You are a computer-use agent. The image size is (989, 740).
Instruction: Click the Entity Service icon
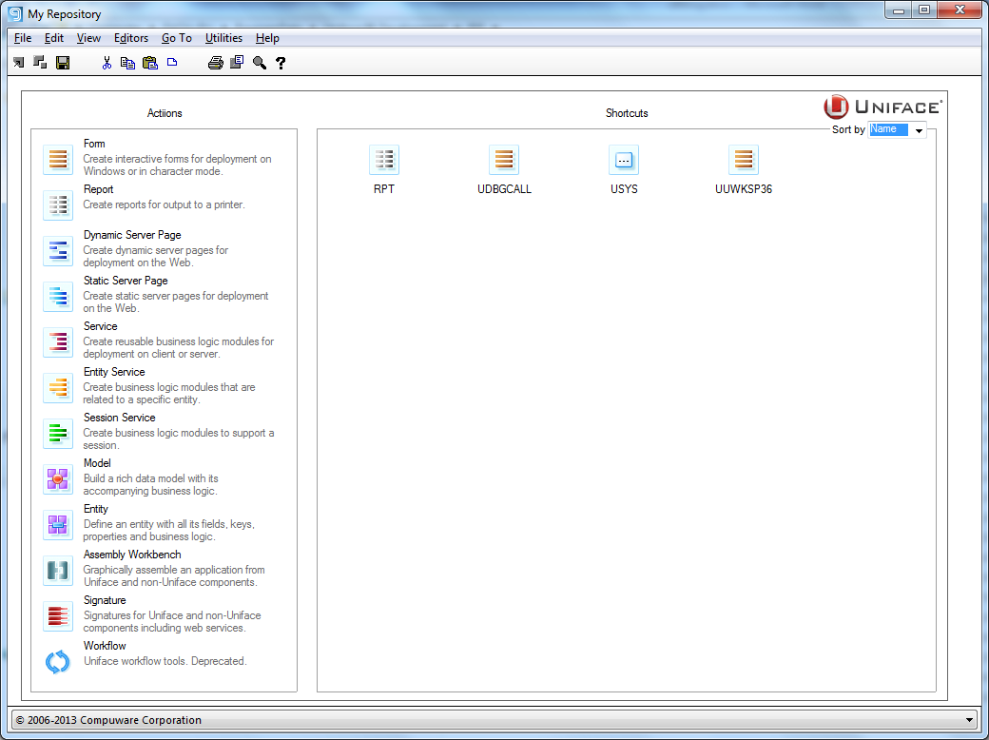pyautogui.click(x=58, y=387)
